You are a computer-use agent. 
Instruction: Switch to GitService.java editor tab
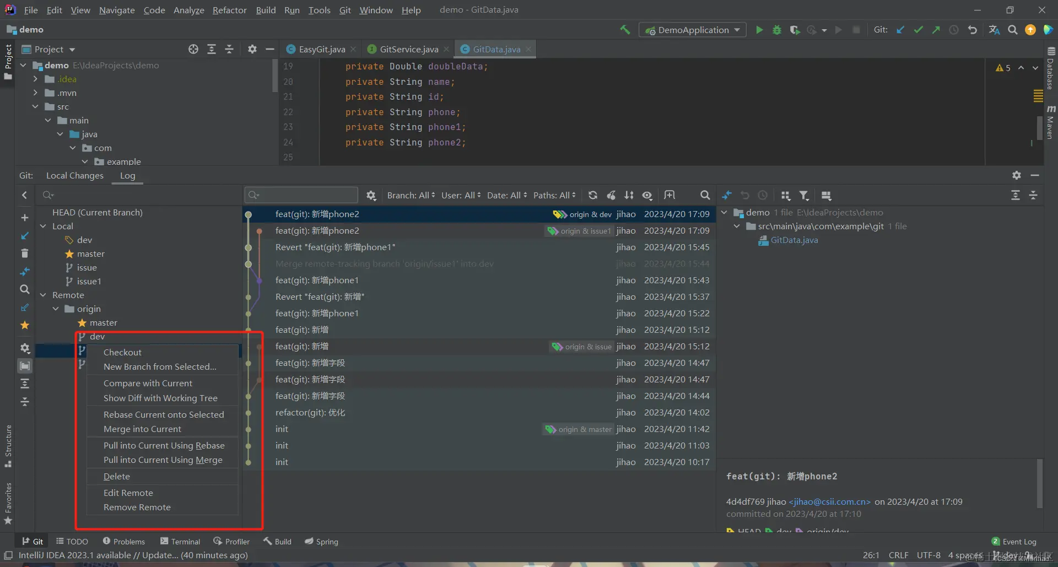tap(409, 49)
